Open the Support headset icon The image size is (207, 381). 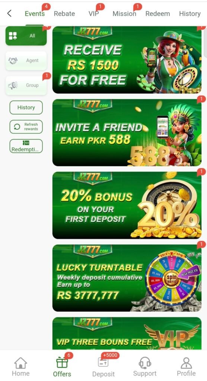[145, 363]
